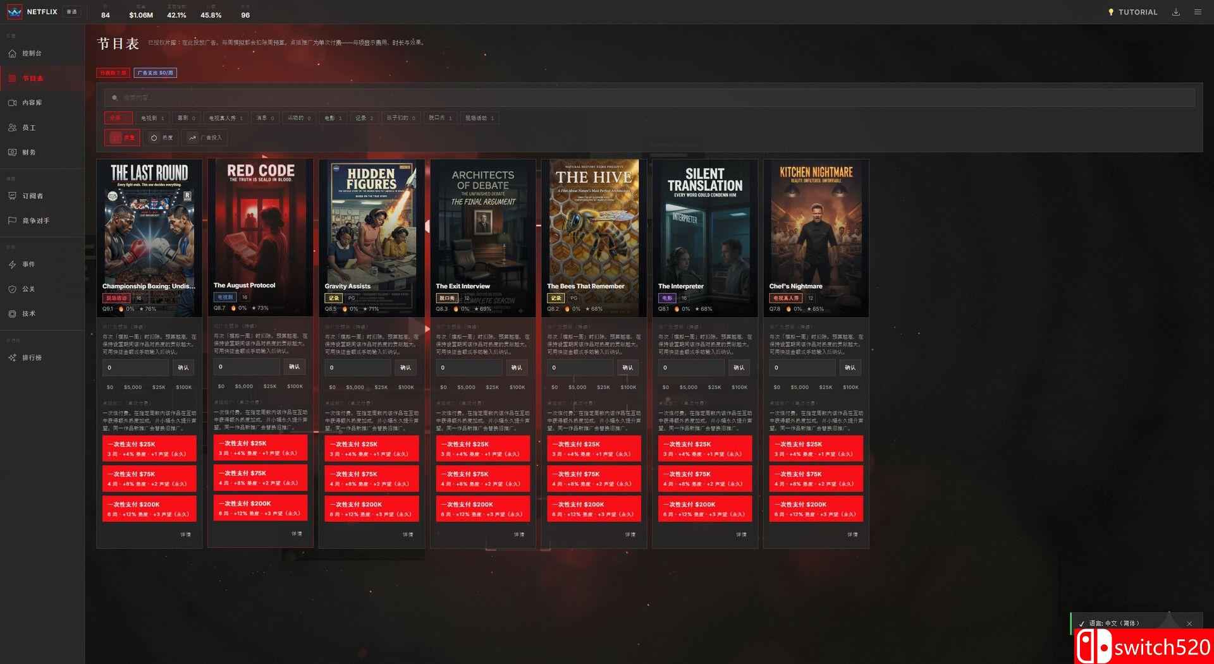Go to the 财务 sidebar page
The image size is (1214, 664).
point(42,152)
